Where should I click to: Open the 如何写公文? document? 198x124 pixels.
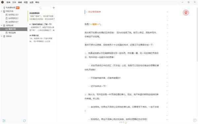click(x=14, y=15)
